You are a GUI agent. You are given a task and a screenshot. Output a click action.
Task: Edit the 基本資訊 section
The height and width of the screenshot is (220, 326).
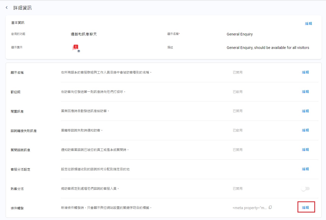(x=308, y=24)
